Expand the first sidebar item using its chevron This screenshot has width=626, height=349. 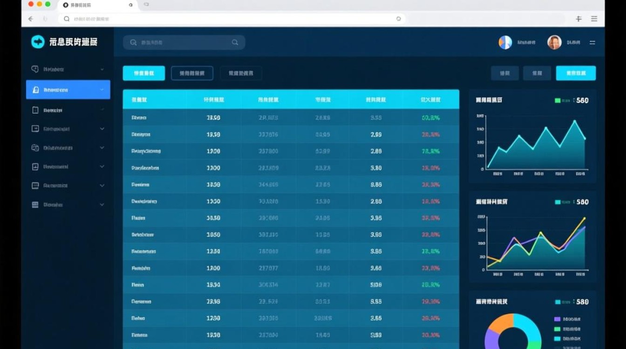pos(102,69)
